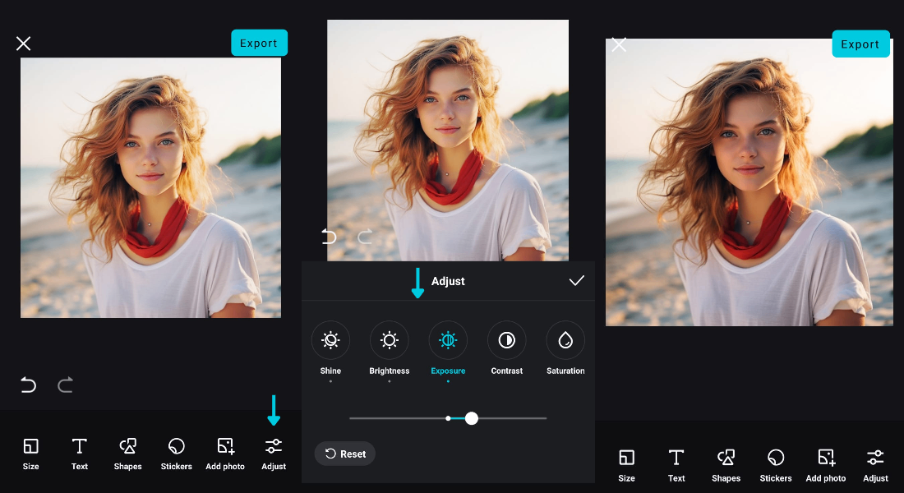
Task: Click the left photo preview
Action: click(x=150, y=187)
